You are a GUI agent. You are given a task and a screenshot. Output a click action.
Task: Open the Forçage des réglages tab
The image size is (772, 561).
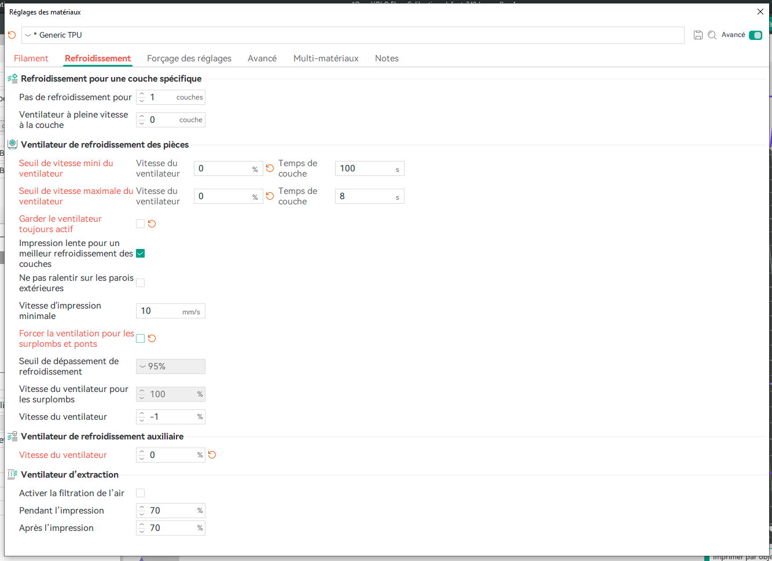click(x=189, y=58)
